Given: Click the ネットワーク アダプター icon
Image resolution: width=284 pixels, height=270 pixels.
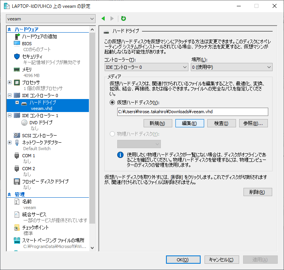Looking at the screenshot, I should 17,143.
